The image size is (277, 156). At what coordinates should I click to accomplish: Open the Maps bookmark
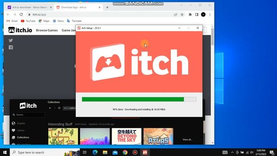pyautogui.click(x=44, y=21)
